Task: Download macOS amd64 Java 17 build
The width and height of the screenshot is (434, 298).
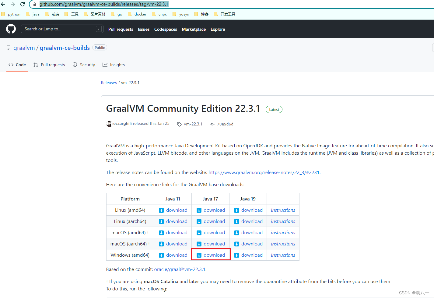Action: [211, 233]
